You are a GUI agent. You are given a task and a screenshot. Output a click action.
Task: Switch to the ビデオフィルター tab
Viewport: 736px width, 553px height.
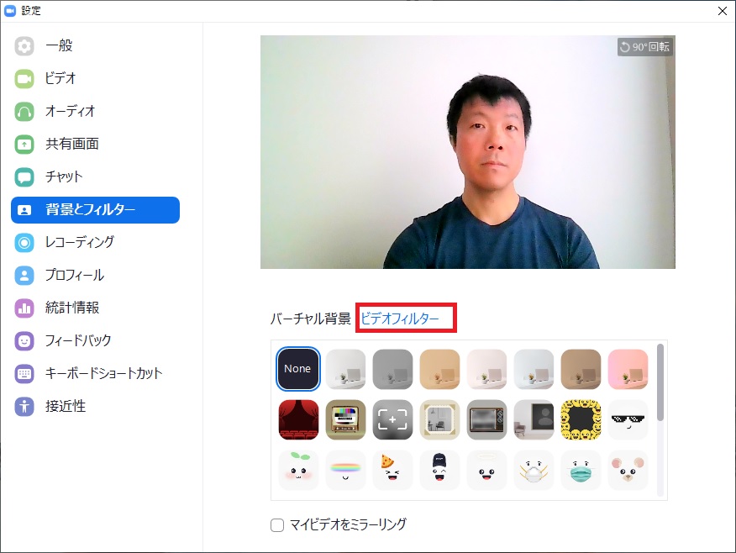click(400, 319)
